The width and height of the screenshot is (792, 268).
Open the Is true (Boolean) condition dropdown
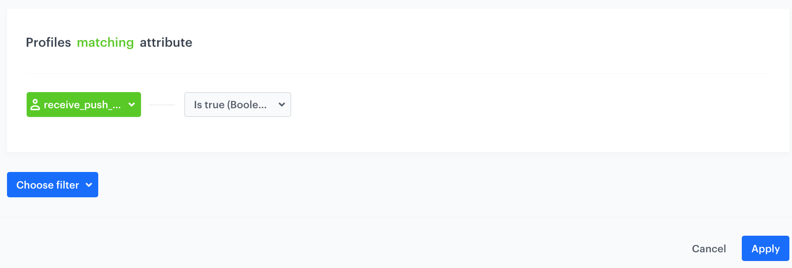pos(238,104)
